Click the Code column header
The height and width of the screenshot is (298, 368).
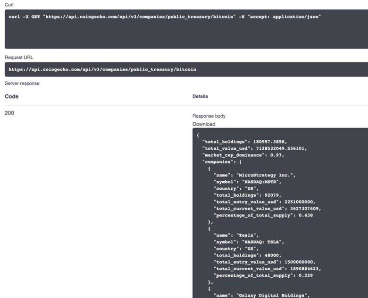point(11,97)
